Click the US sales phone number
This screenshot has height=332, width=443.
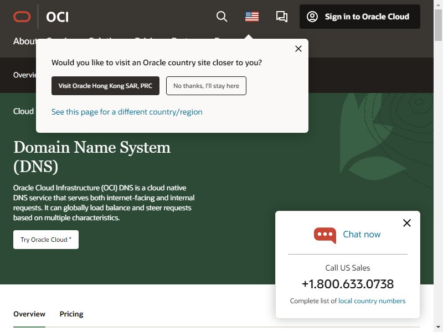348,284
